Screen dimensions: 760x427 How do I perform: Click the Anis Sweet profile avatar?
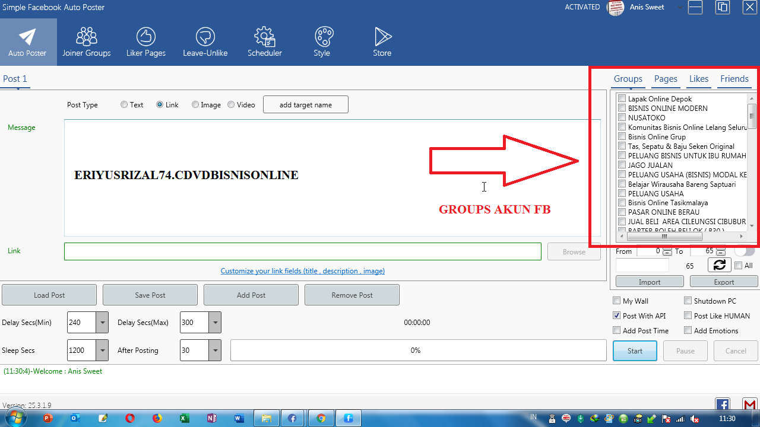615,8
